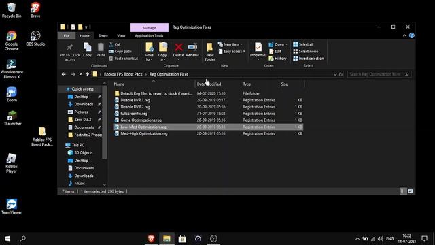Open Quick access in navigation pane
The width and height of the screenshot is (435, 245).
82,89
